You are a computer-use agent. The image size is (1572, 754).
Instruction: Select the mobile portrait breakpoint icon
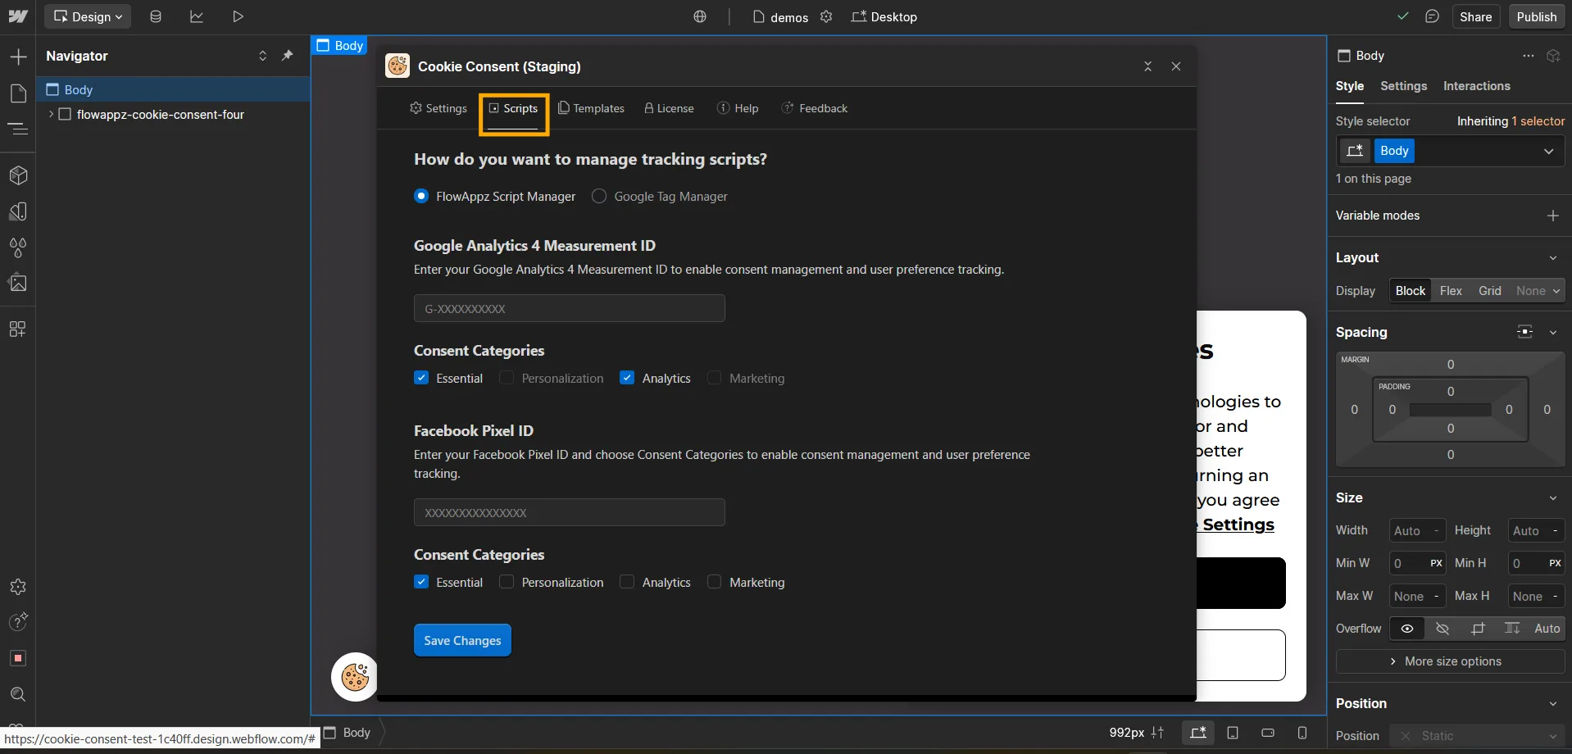tap(1302, 733)
